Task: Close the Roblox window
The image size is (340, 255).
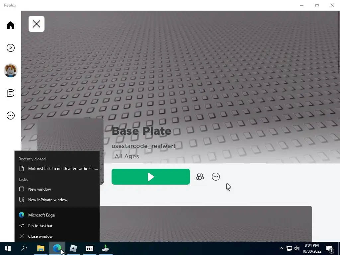Action: [x=332, y=5]
